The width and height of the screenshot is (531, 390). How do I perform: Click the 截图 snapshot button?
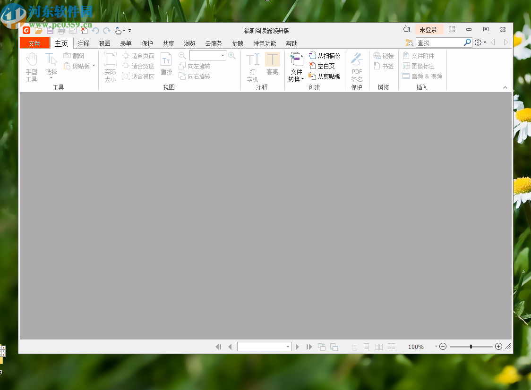pos(74,56)
